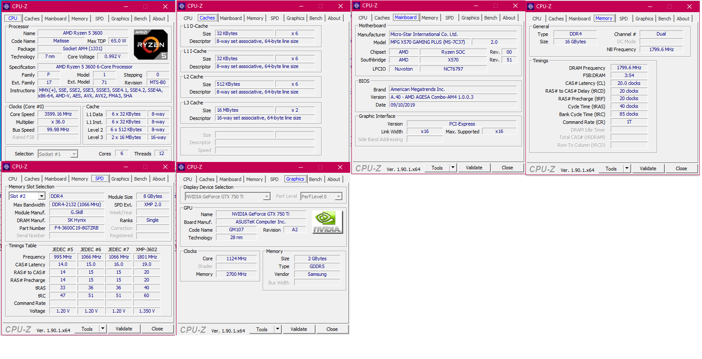Switch to the Memory tab in the SPD window
Viewport: 702px width, 359px height.
point(80,179)
